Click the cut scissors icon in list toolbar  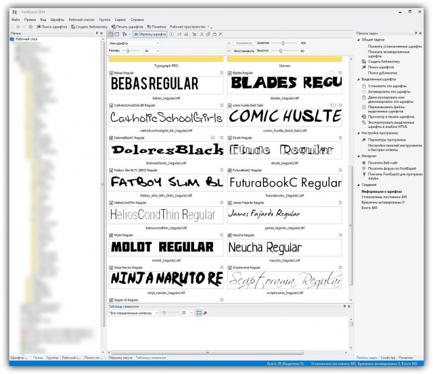click(x=202, y=34)
